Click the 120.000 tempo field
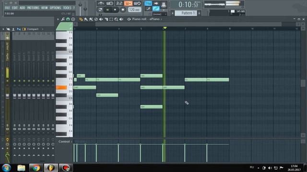Viewport: 307px width, 172px height. 134,10
